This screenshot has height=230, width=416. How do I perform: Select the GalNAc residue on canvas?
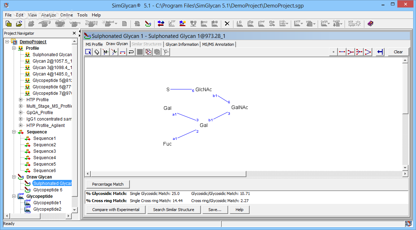[240, 107]
